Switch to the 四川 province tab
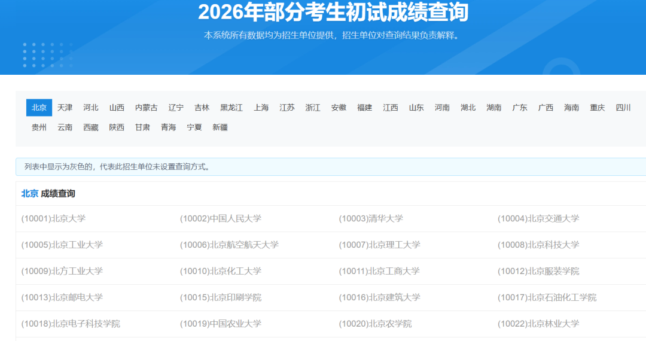646x341 pixels. click(623, 108)
